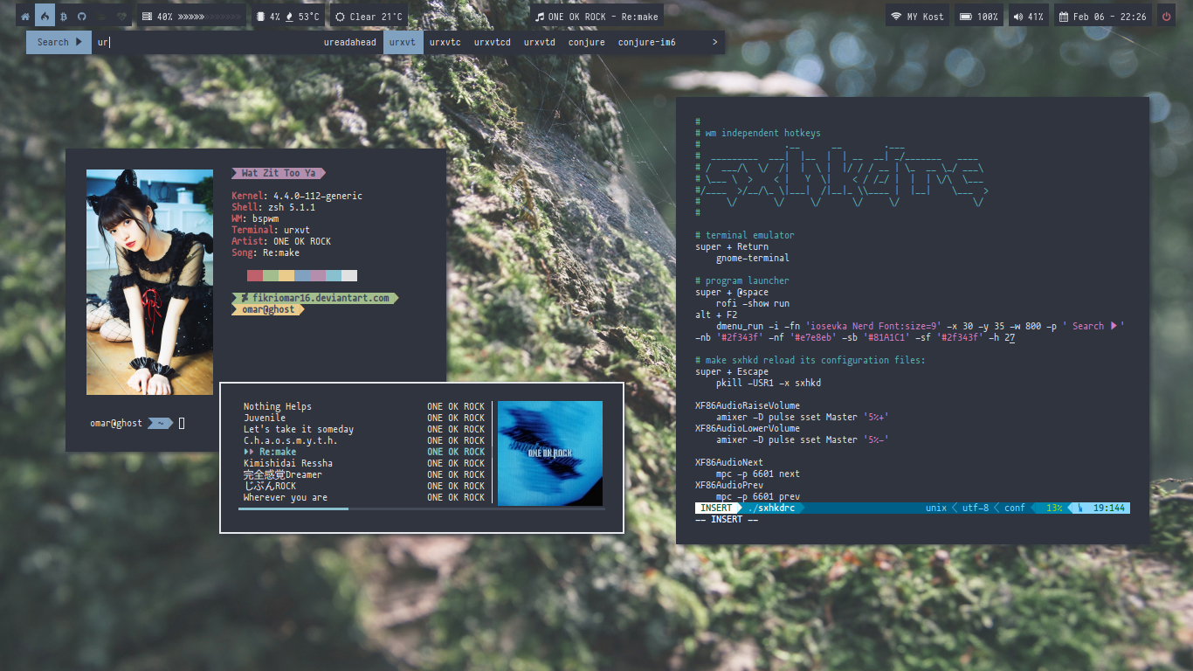The height and width of the screenshot is (671, 1193).
Task: Click the conf filetype in vim statusline
Action: 1015,508
